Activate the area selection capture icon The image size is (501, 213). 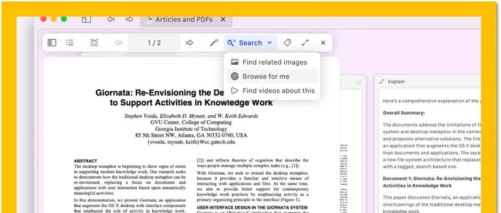94,43
